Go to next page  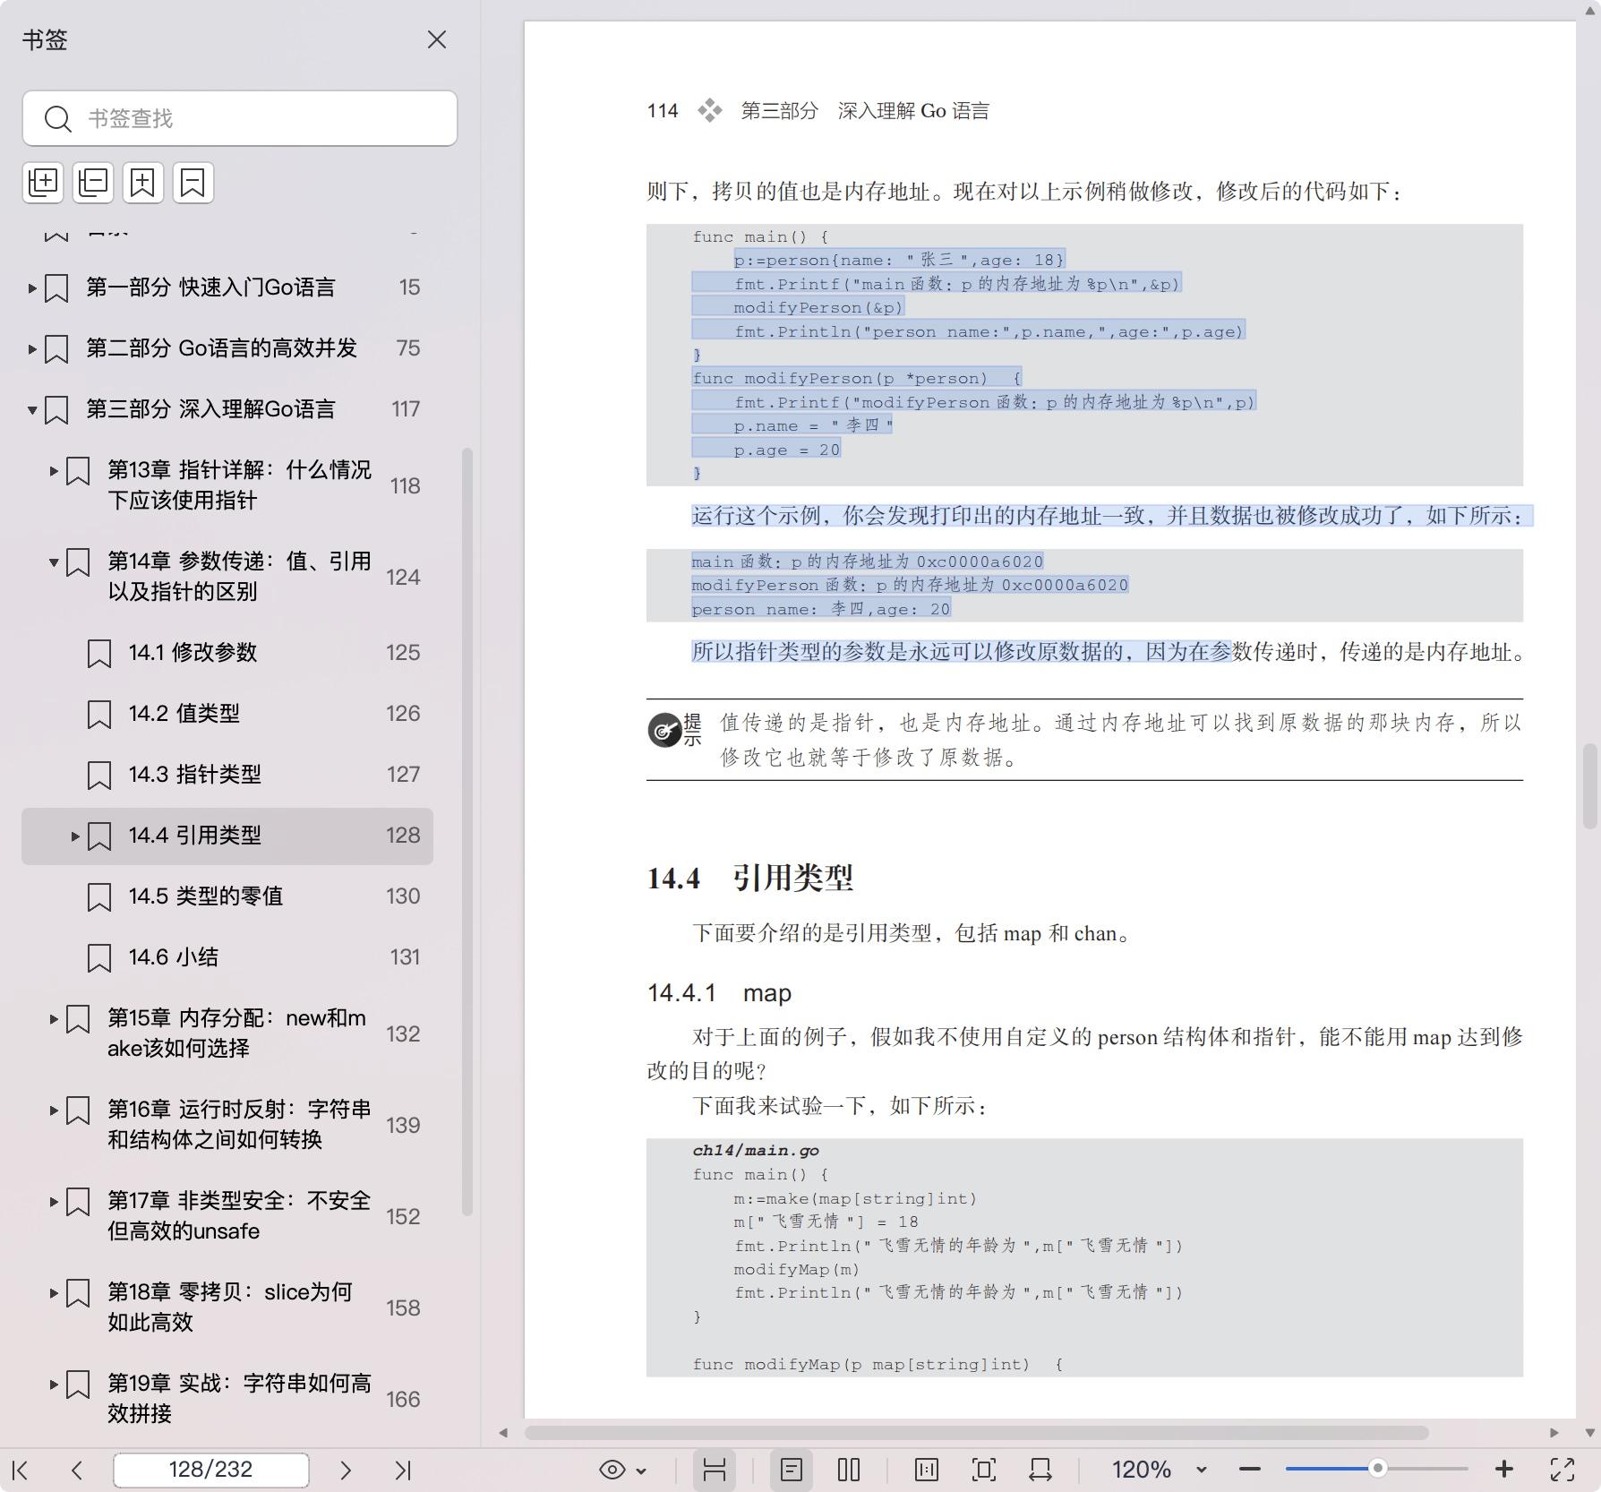coord(346,1470)
